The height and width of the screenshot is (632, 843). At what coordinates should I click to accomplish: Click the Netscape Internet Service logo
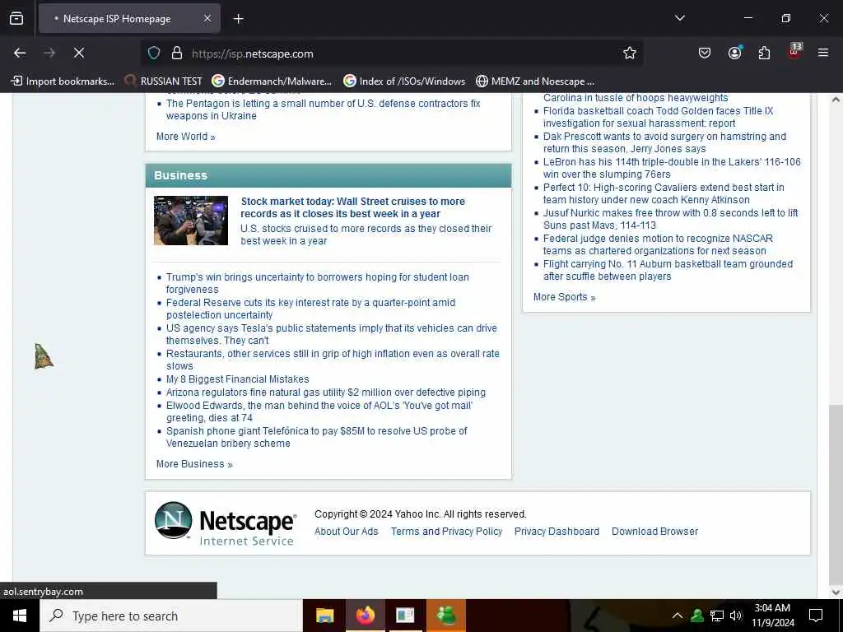pyautogui.click(x=226, y=523)
